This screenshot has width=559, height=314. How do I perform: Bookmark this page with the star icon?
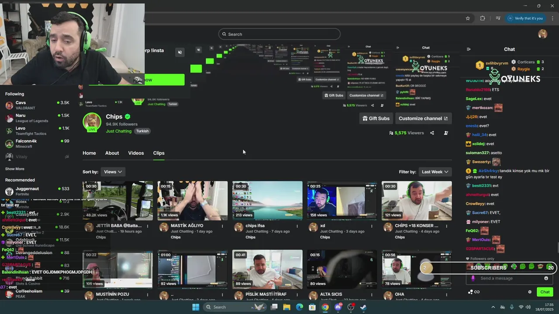468,18
